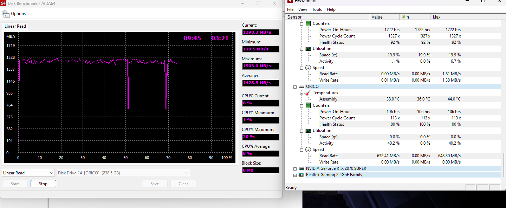Click the Temperatures thermometer icon

[308, 93]
